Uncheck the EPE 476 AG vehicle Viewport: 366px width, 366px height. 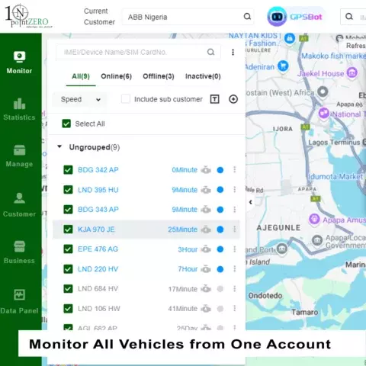point(68,249)
